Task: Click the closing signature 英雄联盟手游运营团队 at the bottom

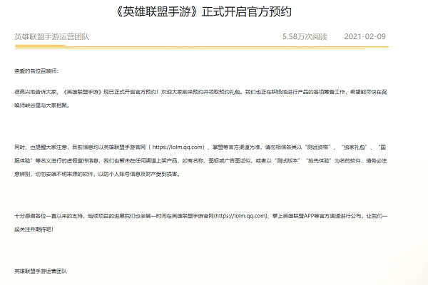Action: [x=41, y=271]
